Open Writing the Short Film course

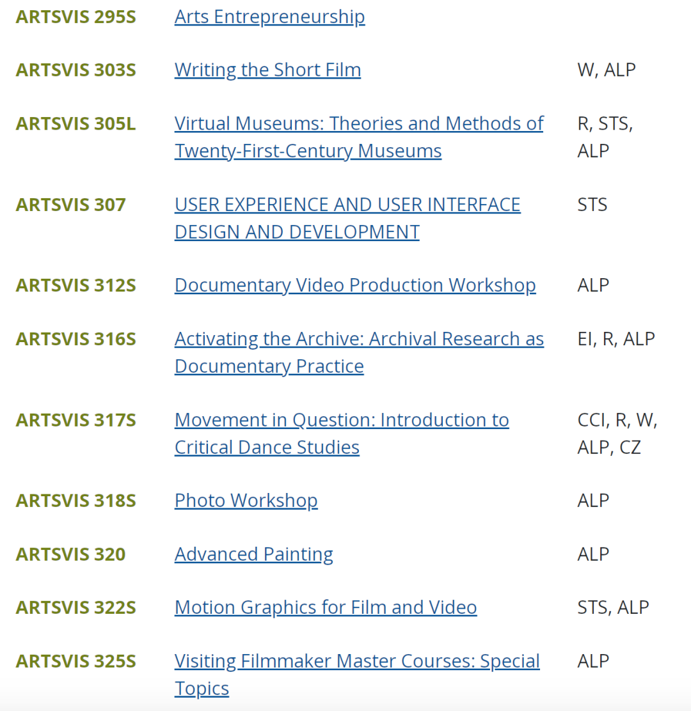(267, 70)
